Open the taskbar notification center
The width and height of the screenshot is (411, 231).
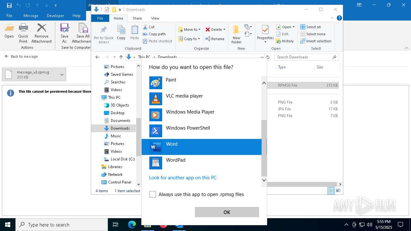click(x=400, y=225)
